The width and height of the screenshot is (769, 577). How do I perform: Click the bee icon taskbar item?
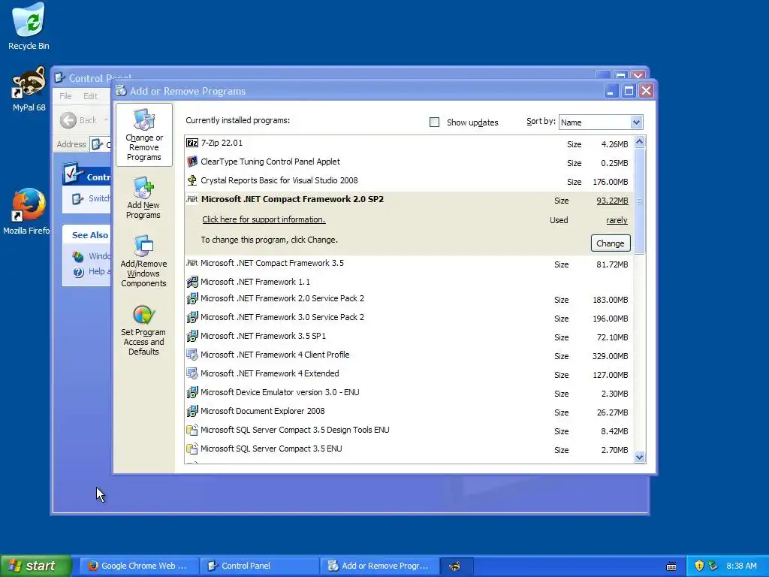pyautogui.click(x=456, y=566)
